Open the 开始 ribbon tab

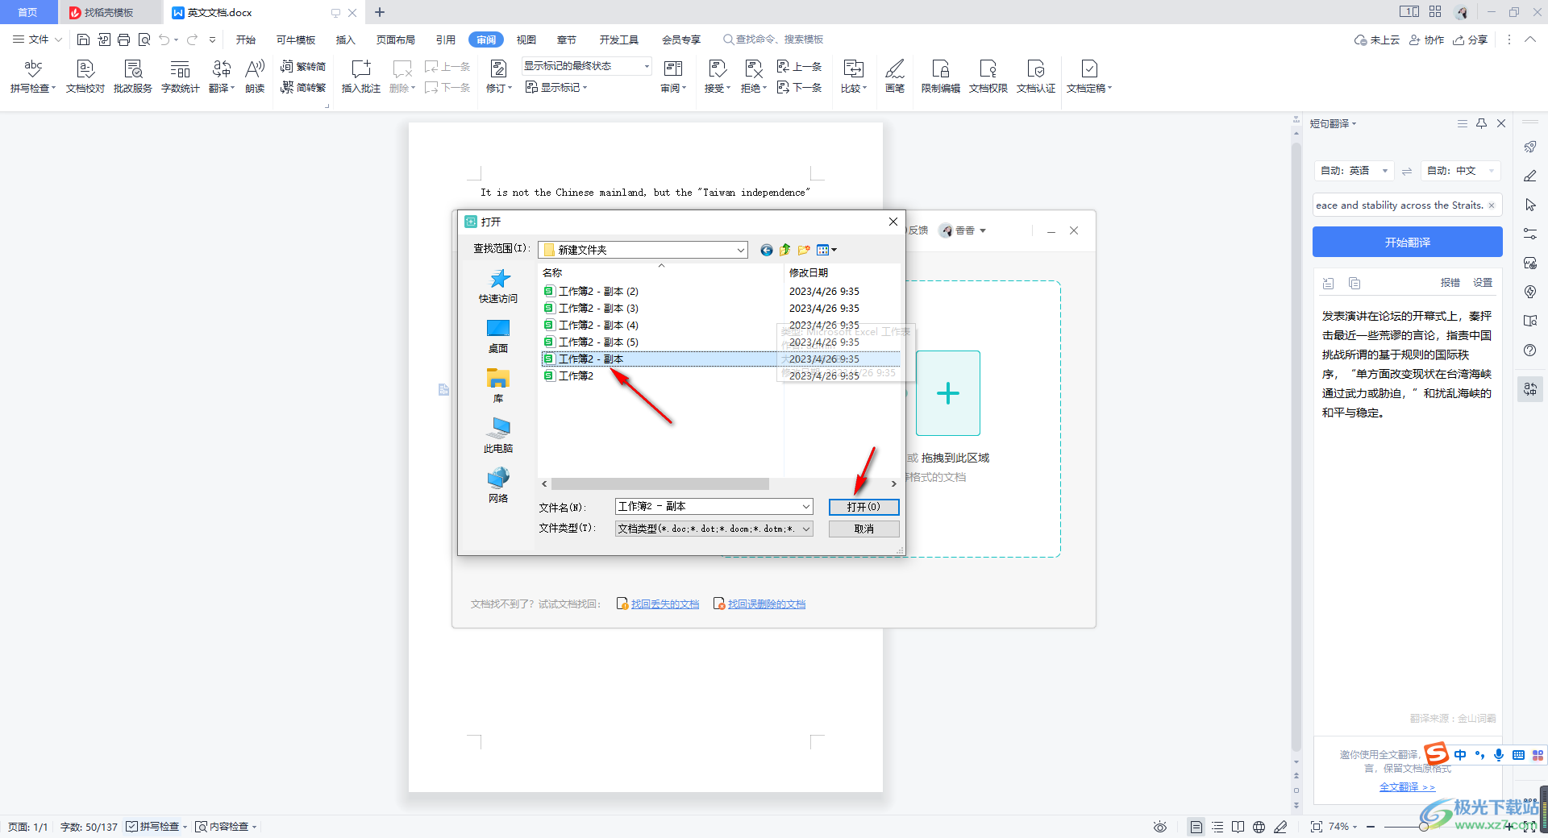point(246,39)
